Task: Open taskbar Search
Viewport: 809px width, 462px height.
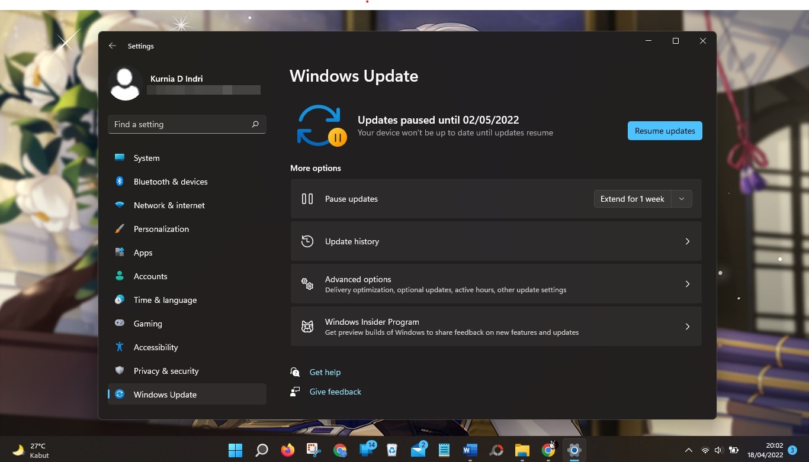Action: coord(261,450)
